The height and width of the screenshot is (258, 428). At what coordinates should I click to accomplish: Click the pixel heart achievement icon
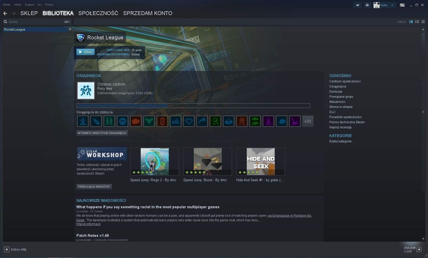(189, 121)
